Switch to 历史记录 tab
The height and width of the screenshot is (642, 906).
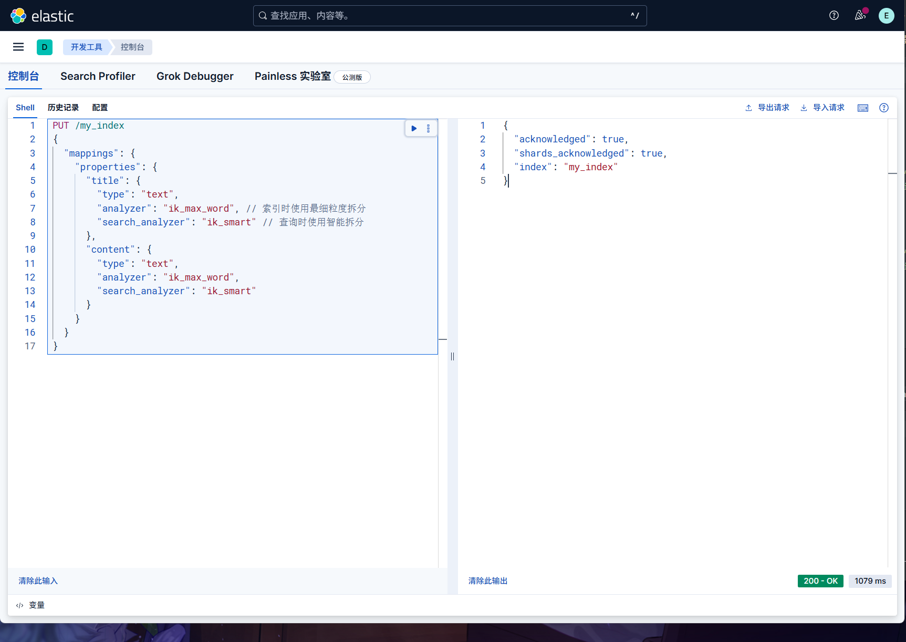click(63, 108)
